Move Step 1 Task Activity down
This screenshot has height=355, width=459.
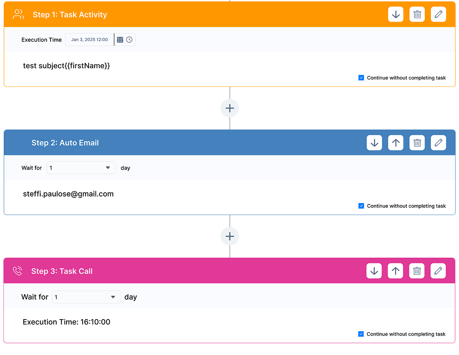(x=395, y=14)
